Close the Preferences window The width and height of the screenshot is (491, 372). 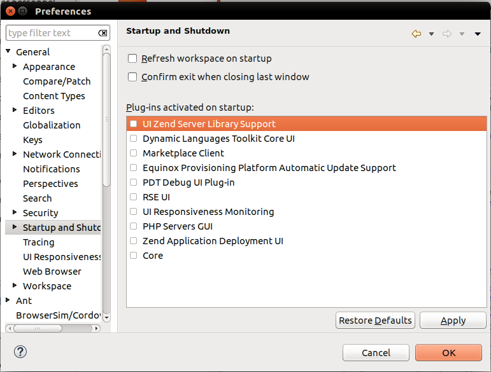pos(10,11)
